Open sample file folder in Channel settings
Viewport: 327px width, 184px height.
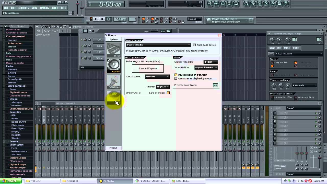click(271, 53)
